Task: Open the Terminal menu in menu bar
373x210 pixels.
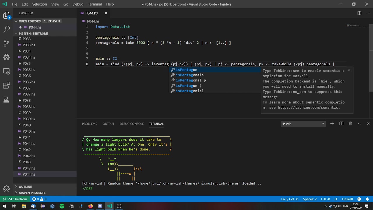Action: click(x=95, y=4)
